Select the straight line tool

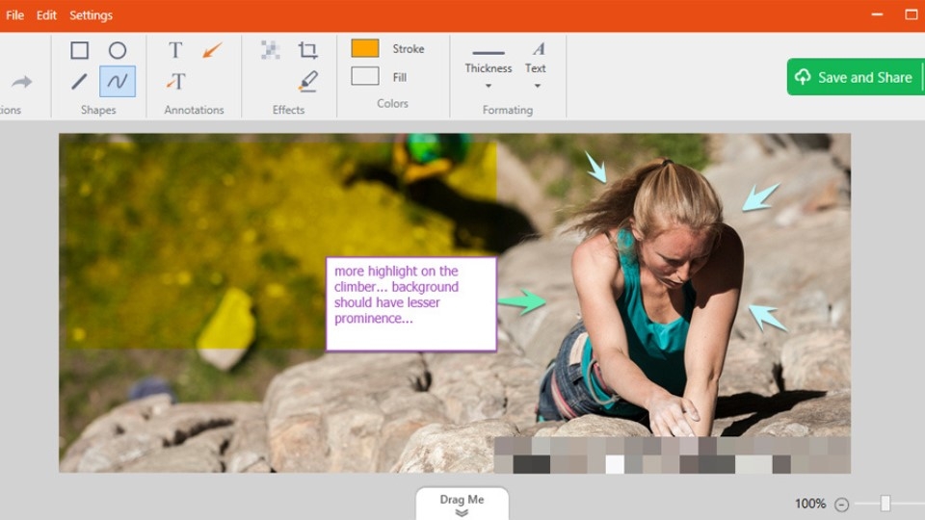tap(80, 82)
